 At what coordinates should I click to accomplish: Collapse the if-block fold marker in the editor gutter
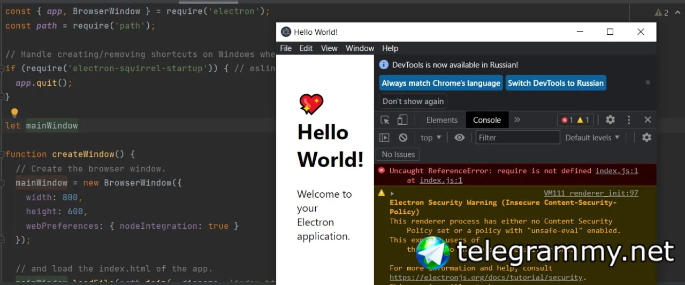coord(2,69)
